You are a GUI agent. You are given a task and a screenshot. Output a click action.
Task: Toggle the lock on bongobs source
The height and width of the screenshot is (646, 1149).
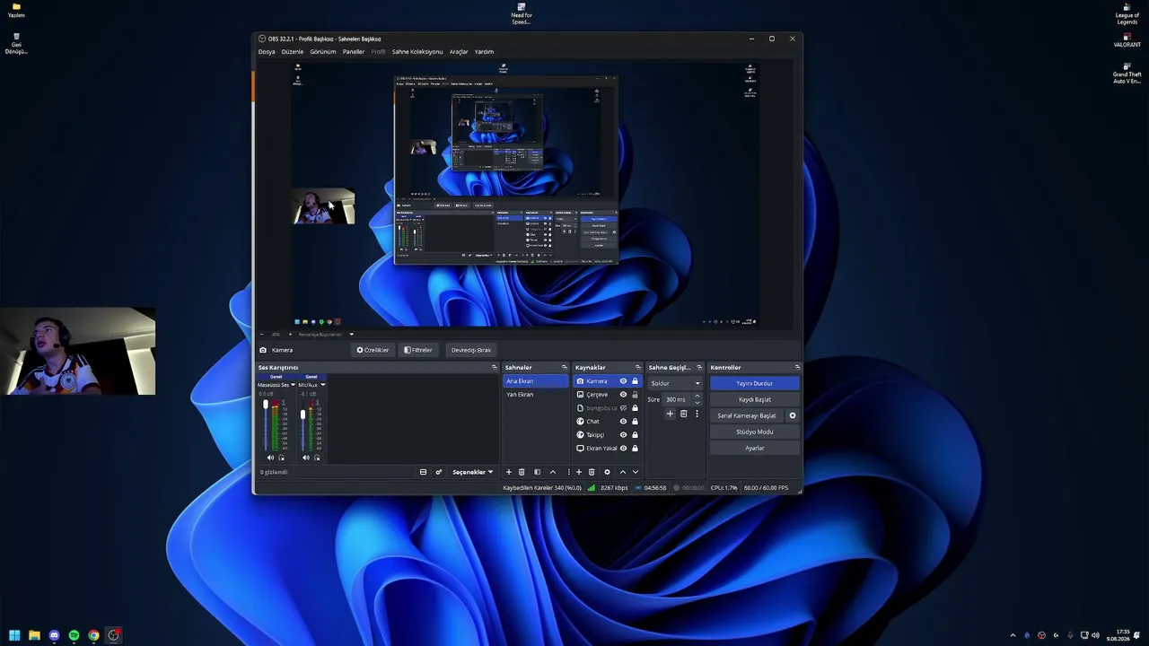click(x=635, y=408)
